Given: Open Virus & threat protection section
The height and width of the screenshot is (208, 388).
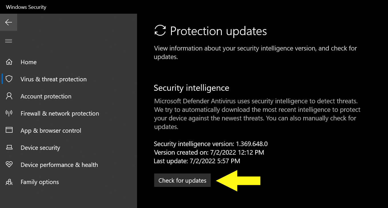Looking at the screenshot, I should [53, 79].
